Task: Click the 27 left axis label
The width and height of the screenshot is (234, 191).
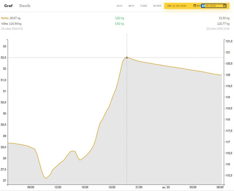Action: coord(4,181)
